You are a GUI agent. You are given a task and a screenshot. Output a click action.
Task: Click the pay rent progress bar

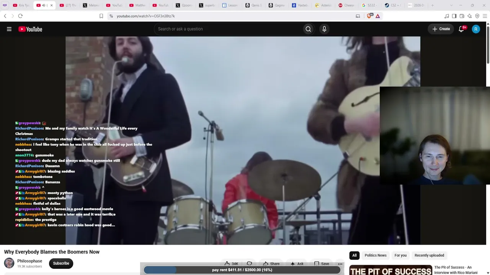tap(242, 270)
